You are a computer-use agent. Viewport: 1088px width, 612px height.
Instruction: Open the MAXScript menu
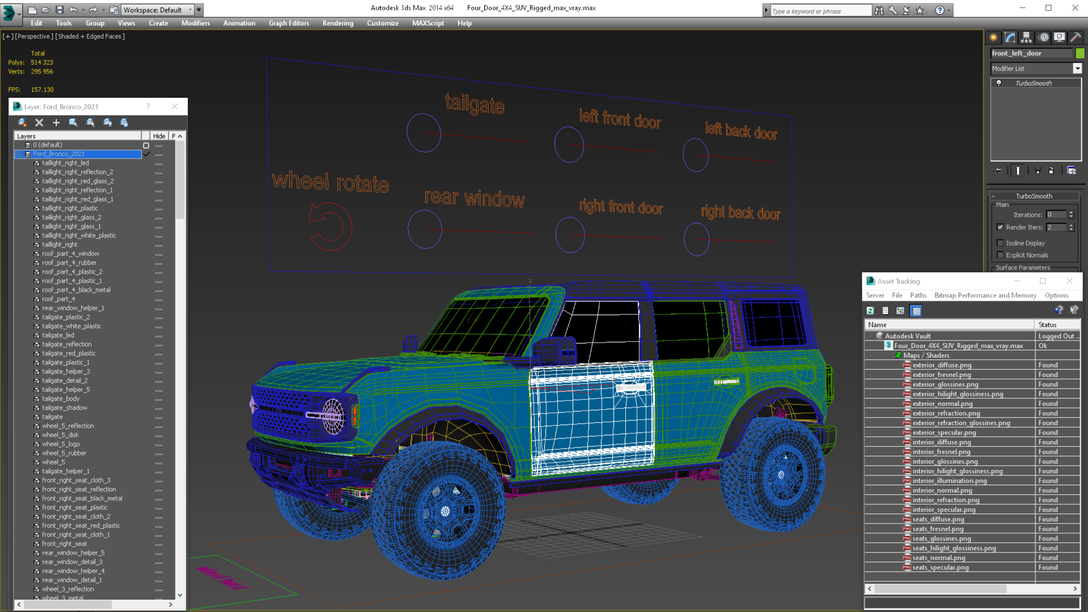pos(428,23)
